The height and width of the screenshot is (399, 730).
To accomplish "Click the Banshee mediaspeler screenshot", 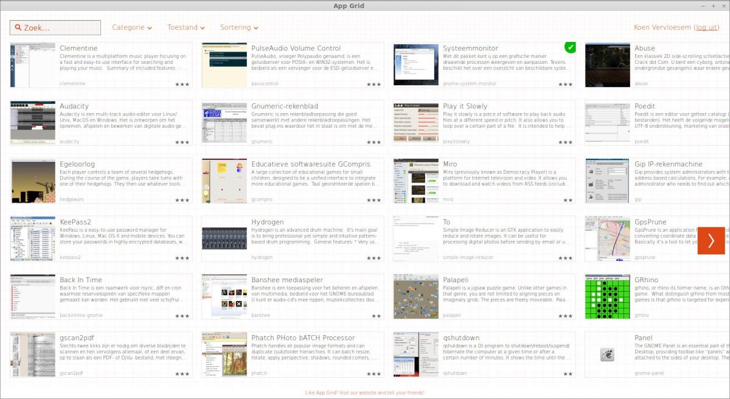I will [x=224, y=297].
